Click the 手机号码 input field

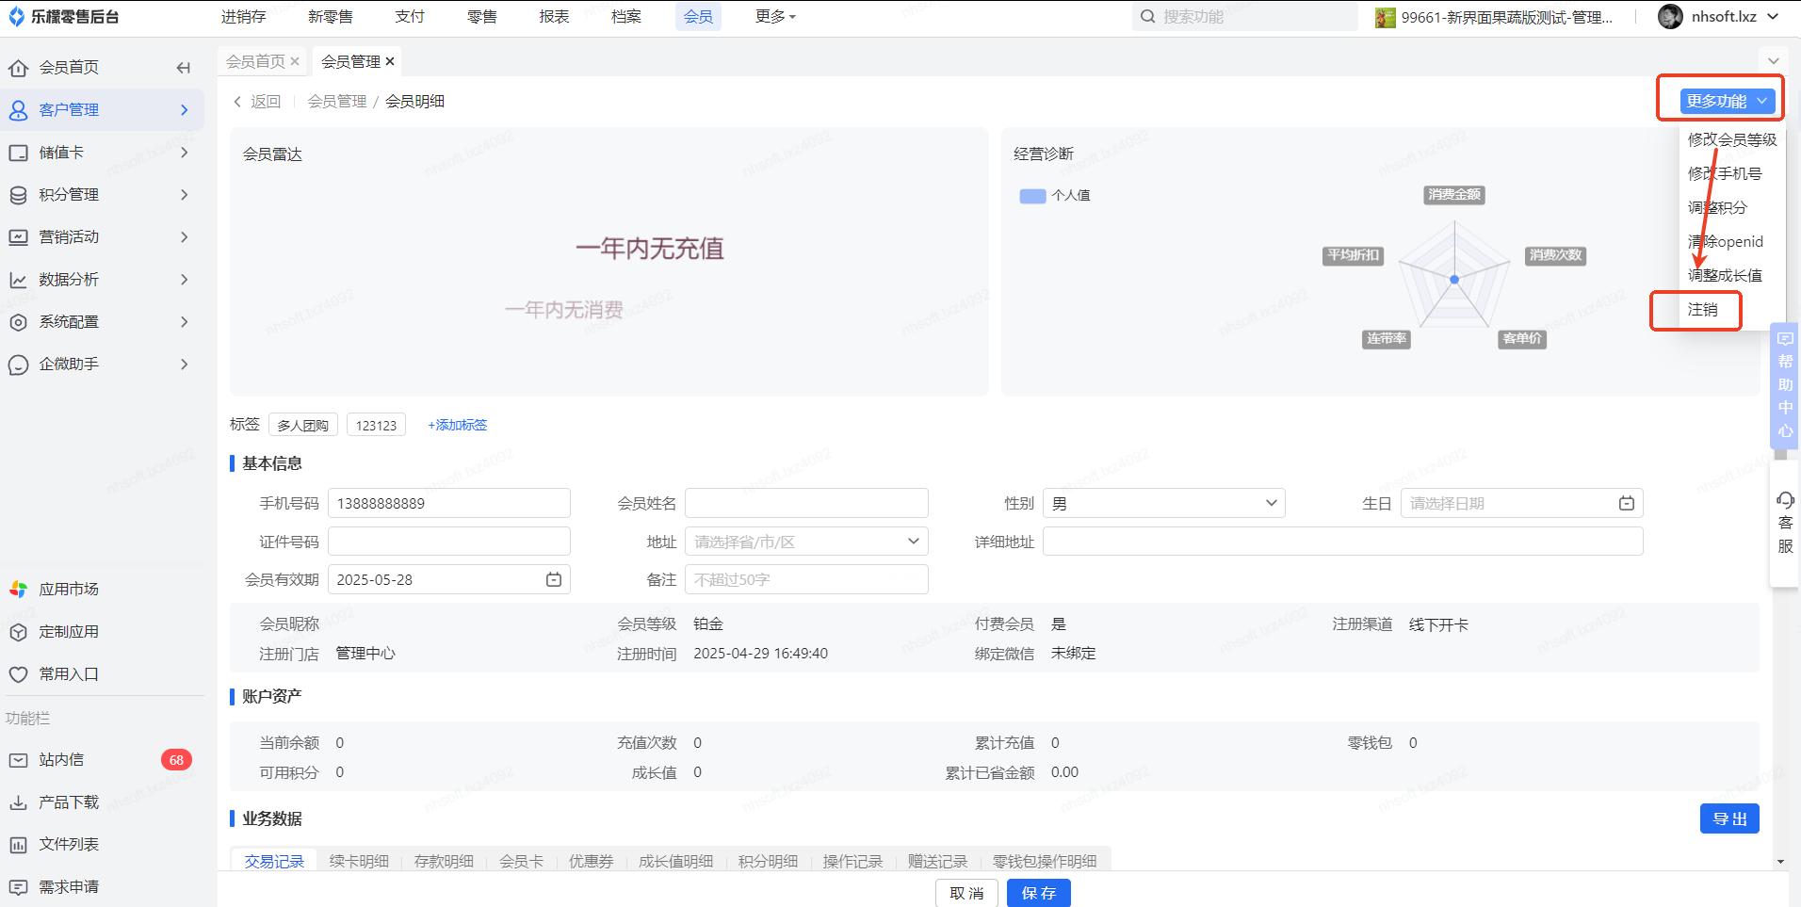tap(448, 504)
